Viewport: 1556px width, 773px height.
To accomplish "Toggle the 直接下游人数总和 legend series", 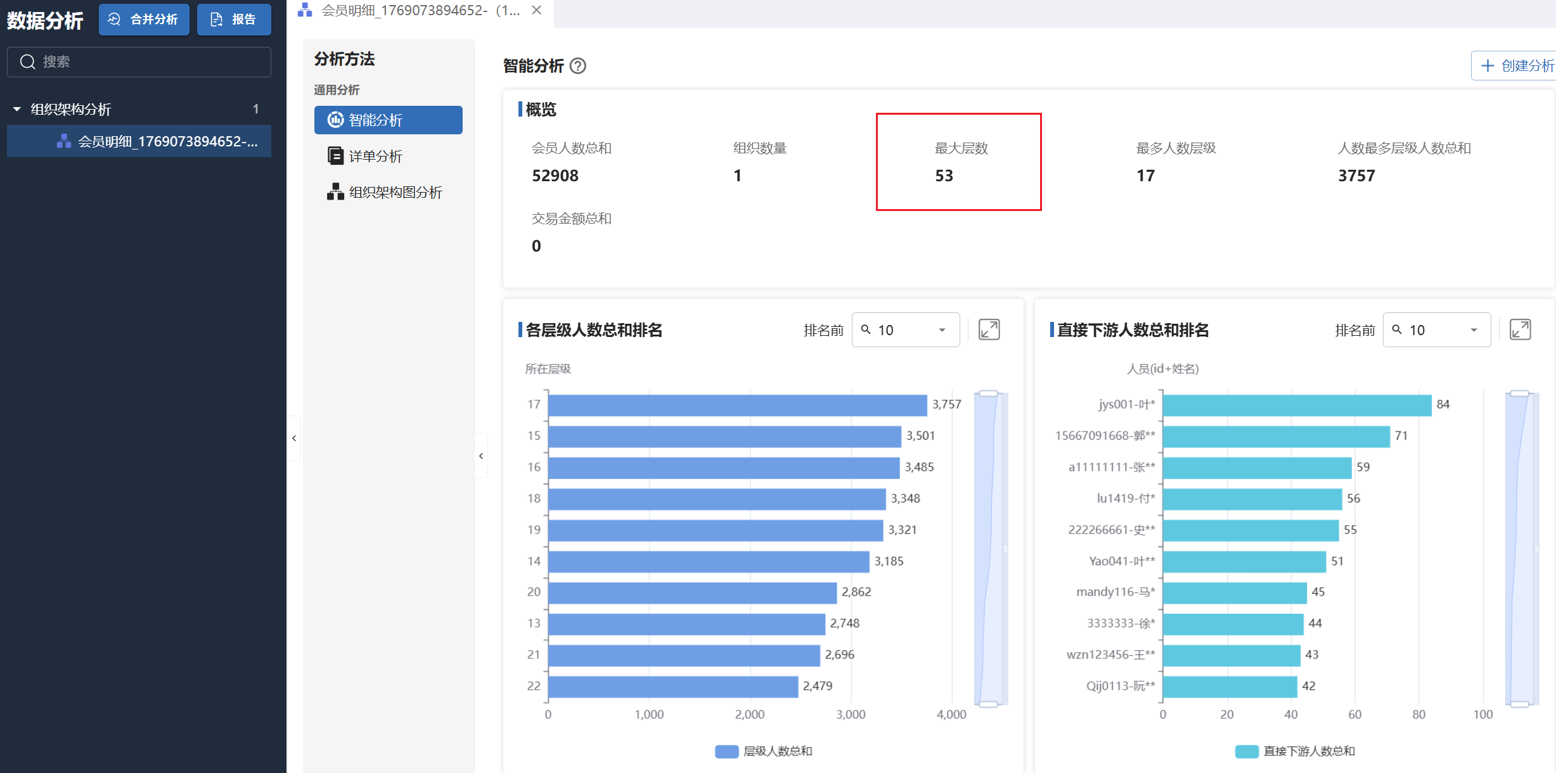I will tap(1294, 751).
